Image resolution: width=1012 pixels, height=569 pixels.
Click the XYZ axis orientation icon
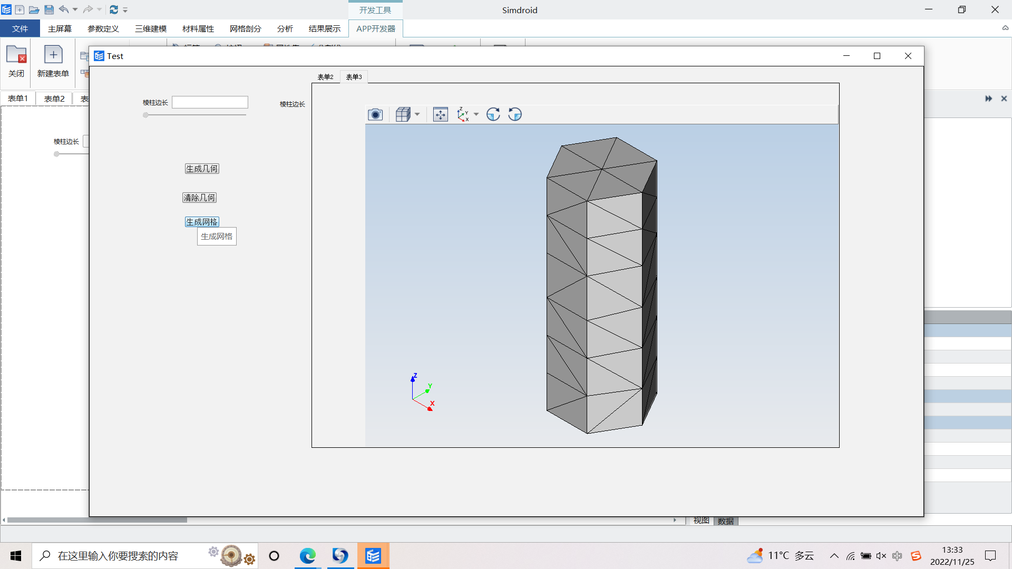click(x=463, y=114)
